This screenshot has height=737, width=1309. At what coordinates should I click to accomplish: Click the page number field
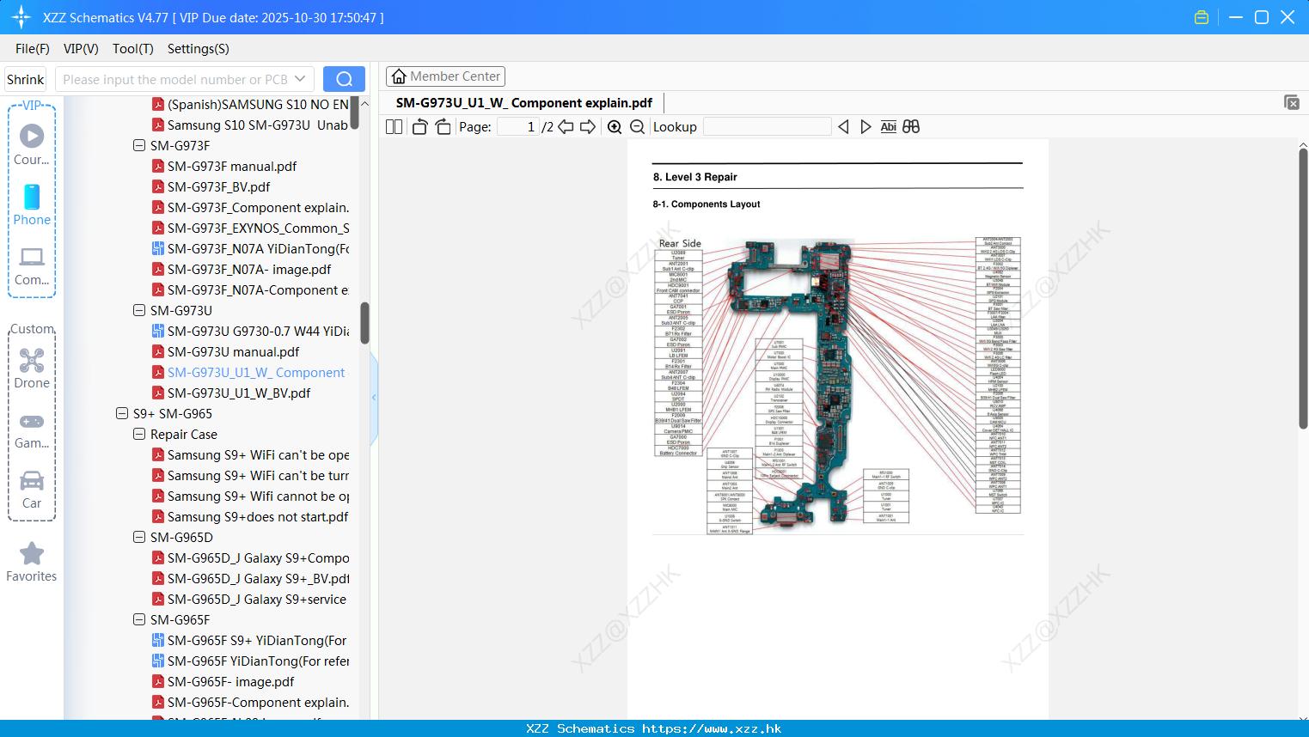518,127
